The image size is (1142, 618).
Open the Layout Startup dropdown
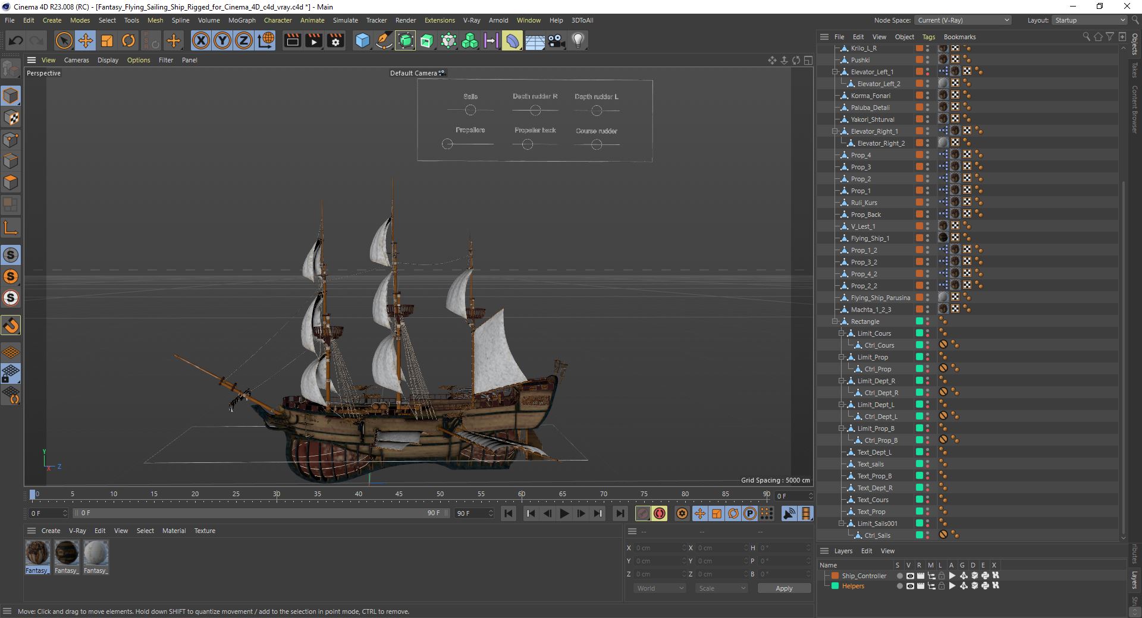(x=1089, y=20)
